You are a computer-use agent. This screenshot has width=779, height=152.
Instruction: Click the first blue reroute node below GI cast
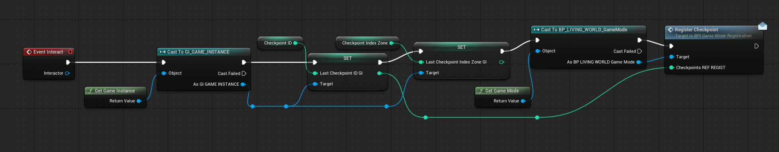click(x=253, y=106)
